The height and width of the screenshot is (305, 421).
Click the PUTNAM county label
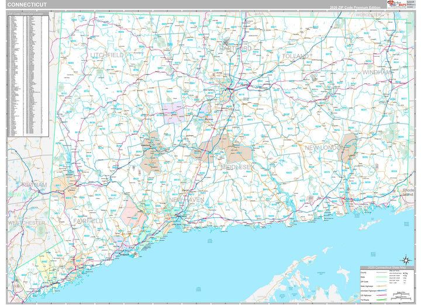coord(34,185)
